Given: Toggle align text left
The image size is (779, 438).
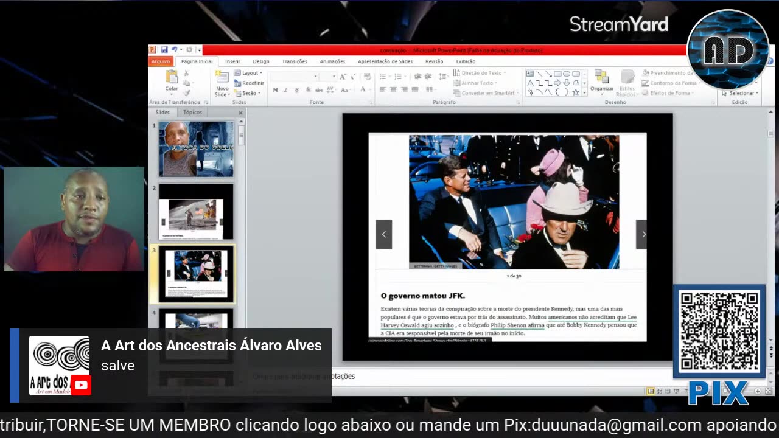Looking at the screenshot, I should point(383,90).
